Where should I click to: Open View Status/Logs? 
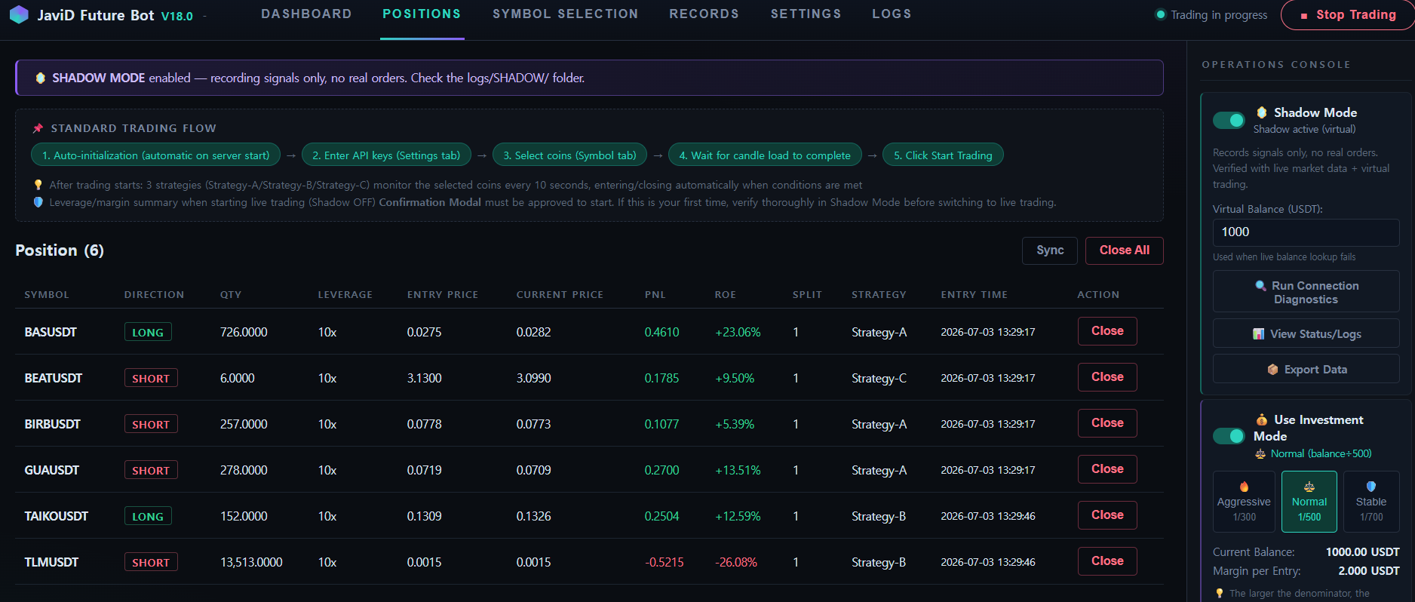pos(1306,333)
